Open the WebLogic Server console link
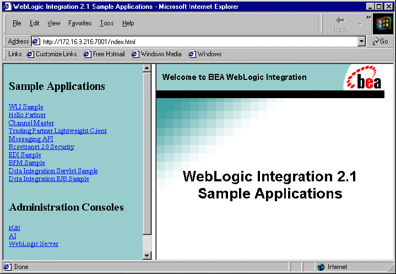The image size is (396, 274). point(34,244)
